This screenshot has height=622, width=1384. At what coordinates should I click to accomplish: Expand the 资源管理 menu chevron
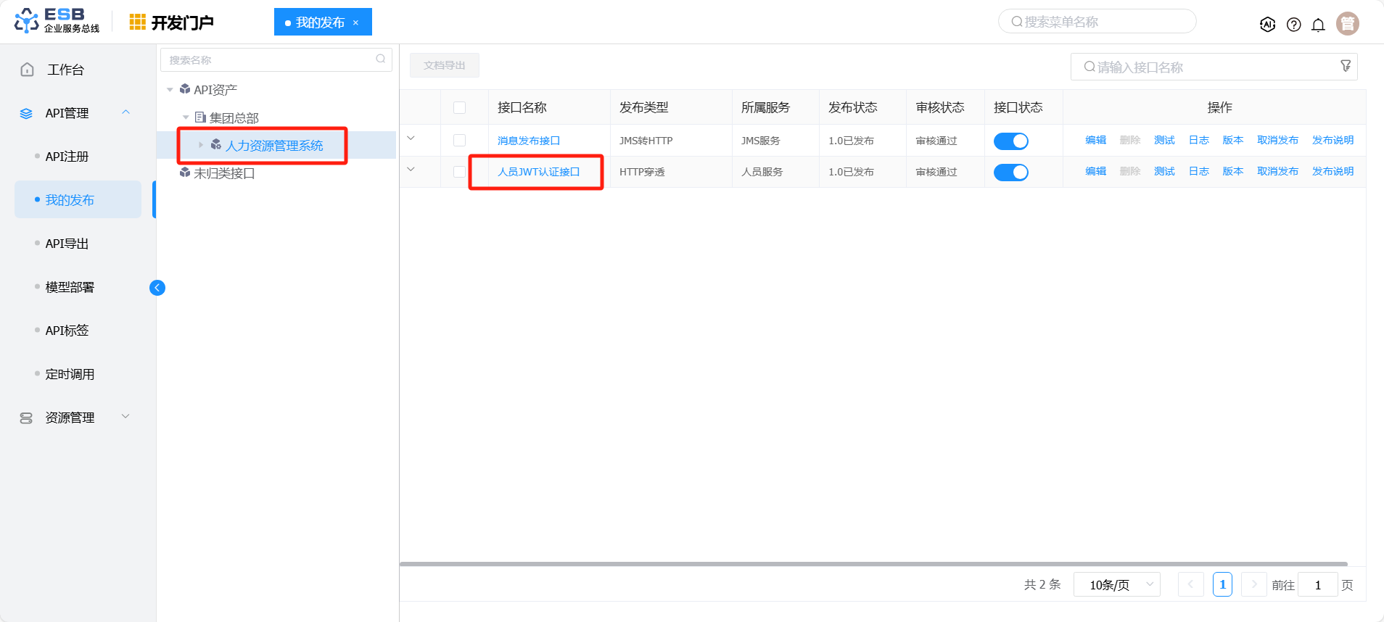[x=126, y=417]
